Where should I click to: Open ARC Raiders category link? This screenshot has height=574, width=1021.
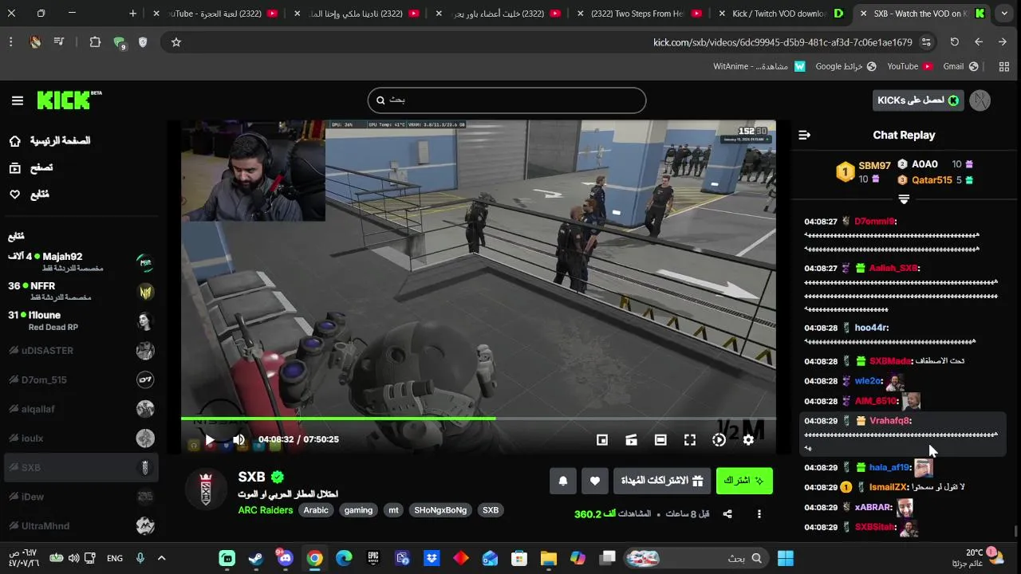[266, 510]
